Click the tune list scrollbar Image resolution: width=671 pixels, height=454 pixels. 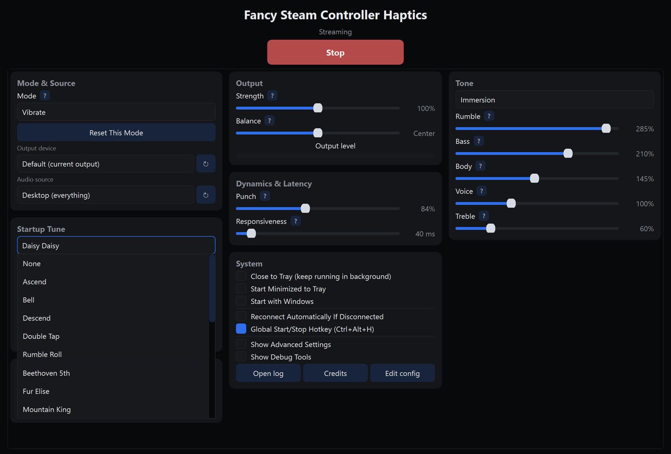pyautogui.click(x=212, y=288)
